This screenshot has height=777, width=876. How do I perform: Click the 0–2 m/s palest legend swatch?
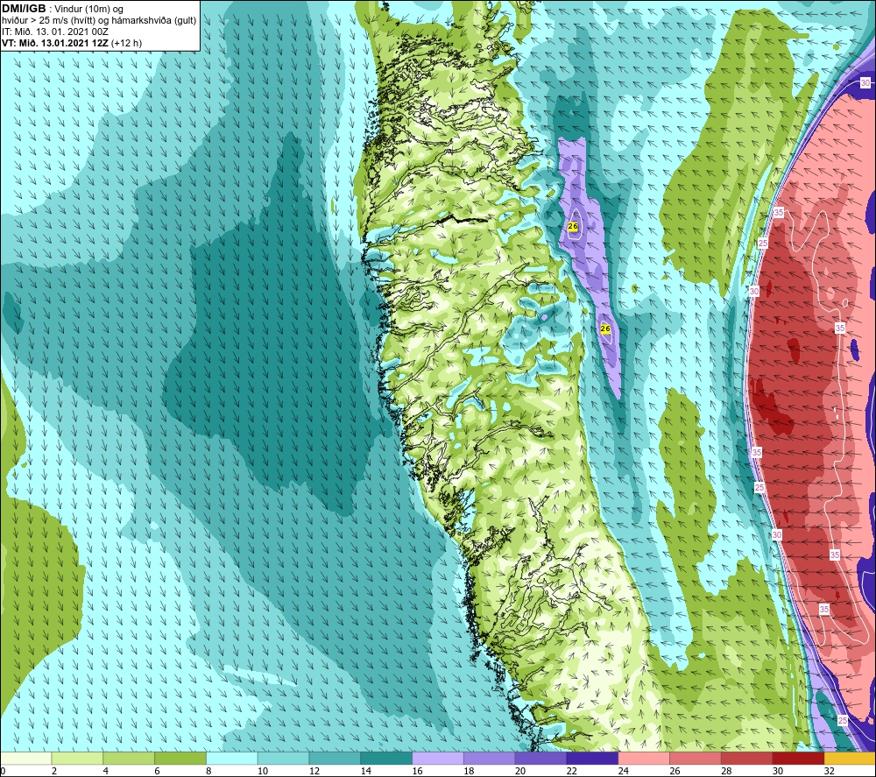click(x=25, y=759)
